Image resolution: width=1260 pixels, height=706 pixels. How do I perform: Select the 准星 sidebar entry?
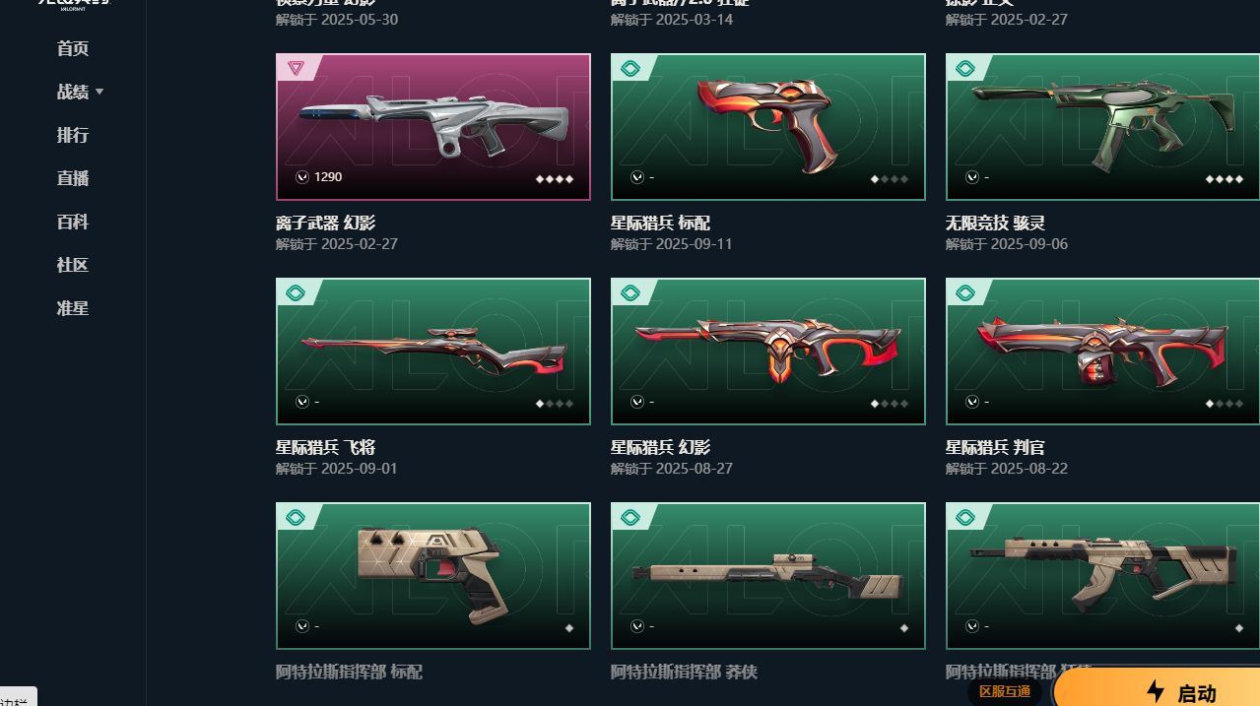click(x=73, y=308)
